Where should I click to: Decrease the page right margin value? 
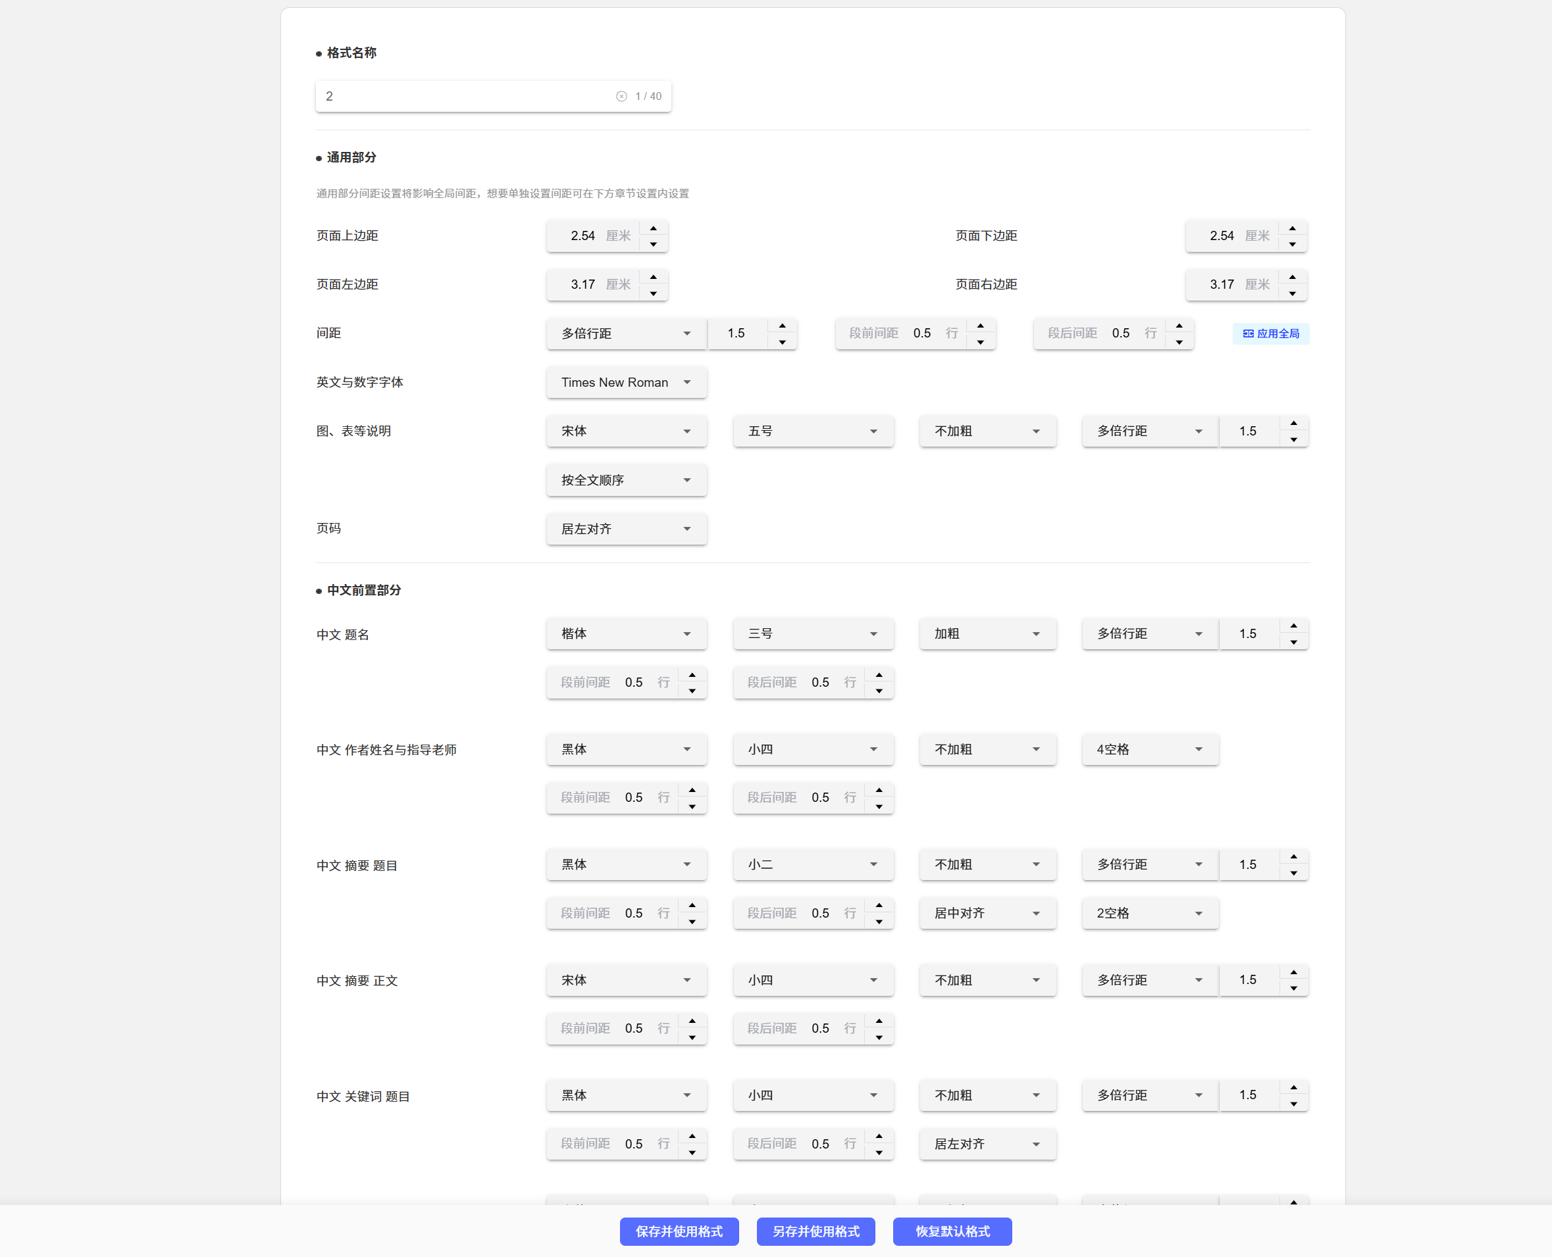(x=1292, y=293)
